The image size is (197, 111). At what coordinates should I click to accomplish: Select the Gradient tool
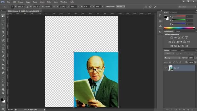tap(3, 60)
